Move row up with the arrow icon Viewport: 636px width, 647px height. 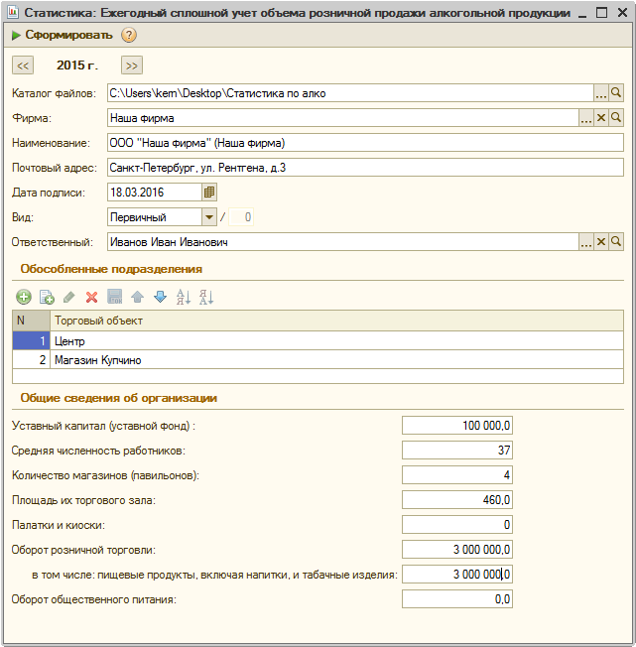pyautogui.click(x=137, y=297)
